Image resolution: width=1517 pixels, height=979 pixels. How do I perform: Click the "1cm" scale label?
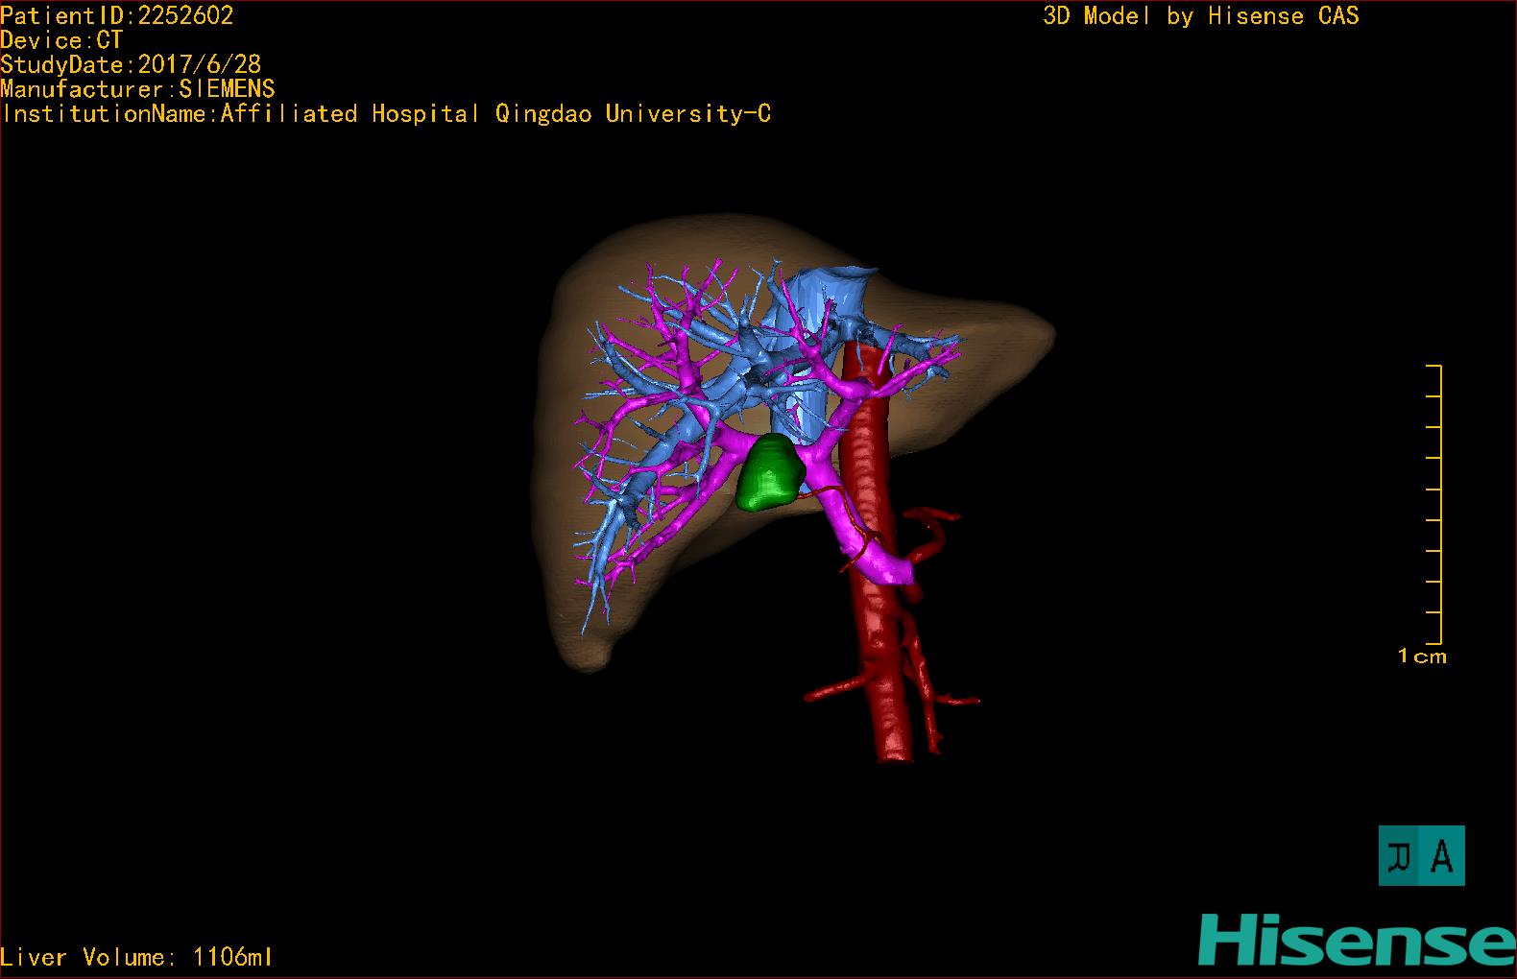click(1422, 657)
